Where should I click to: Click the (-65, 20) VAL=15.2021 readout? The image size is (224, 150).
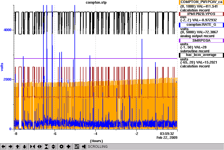199,62
